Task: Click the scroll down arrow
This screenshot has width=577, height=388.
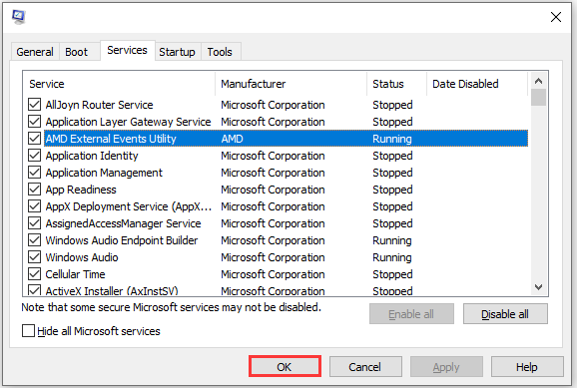Action: 538,287
